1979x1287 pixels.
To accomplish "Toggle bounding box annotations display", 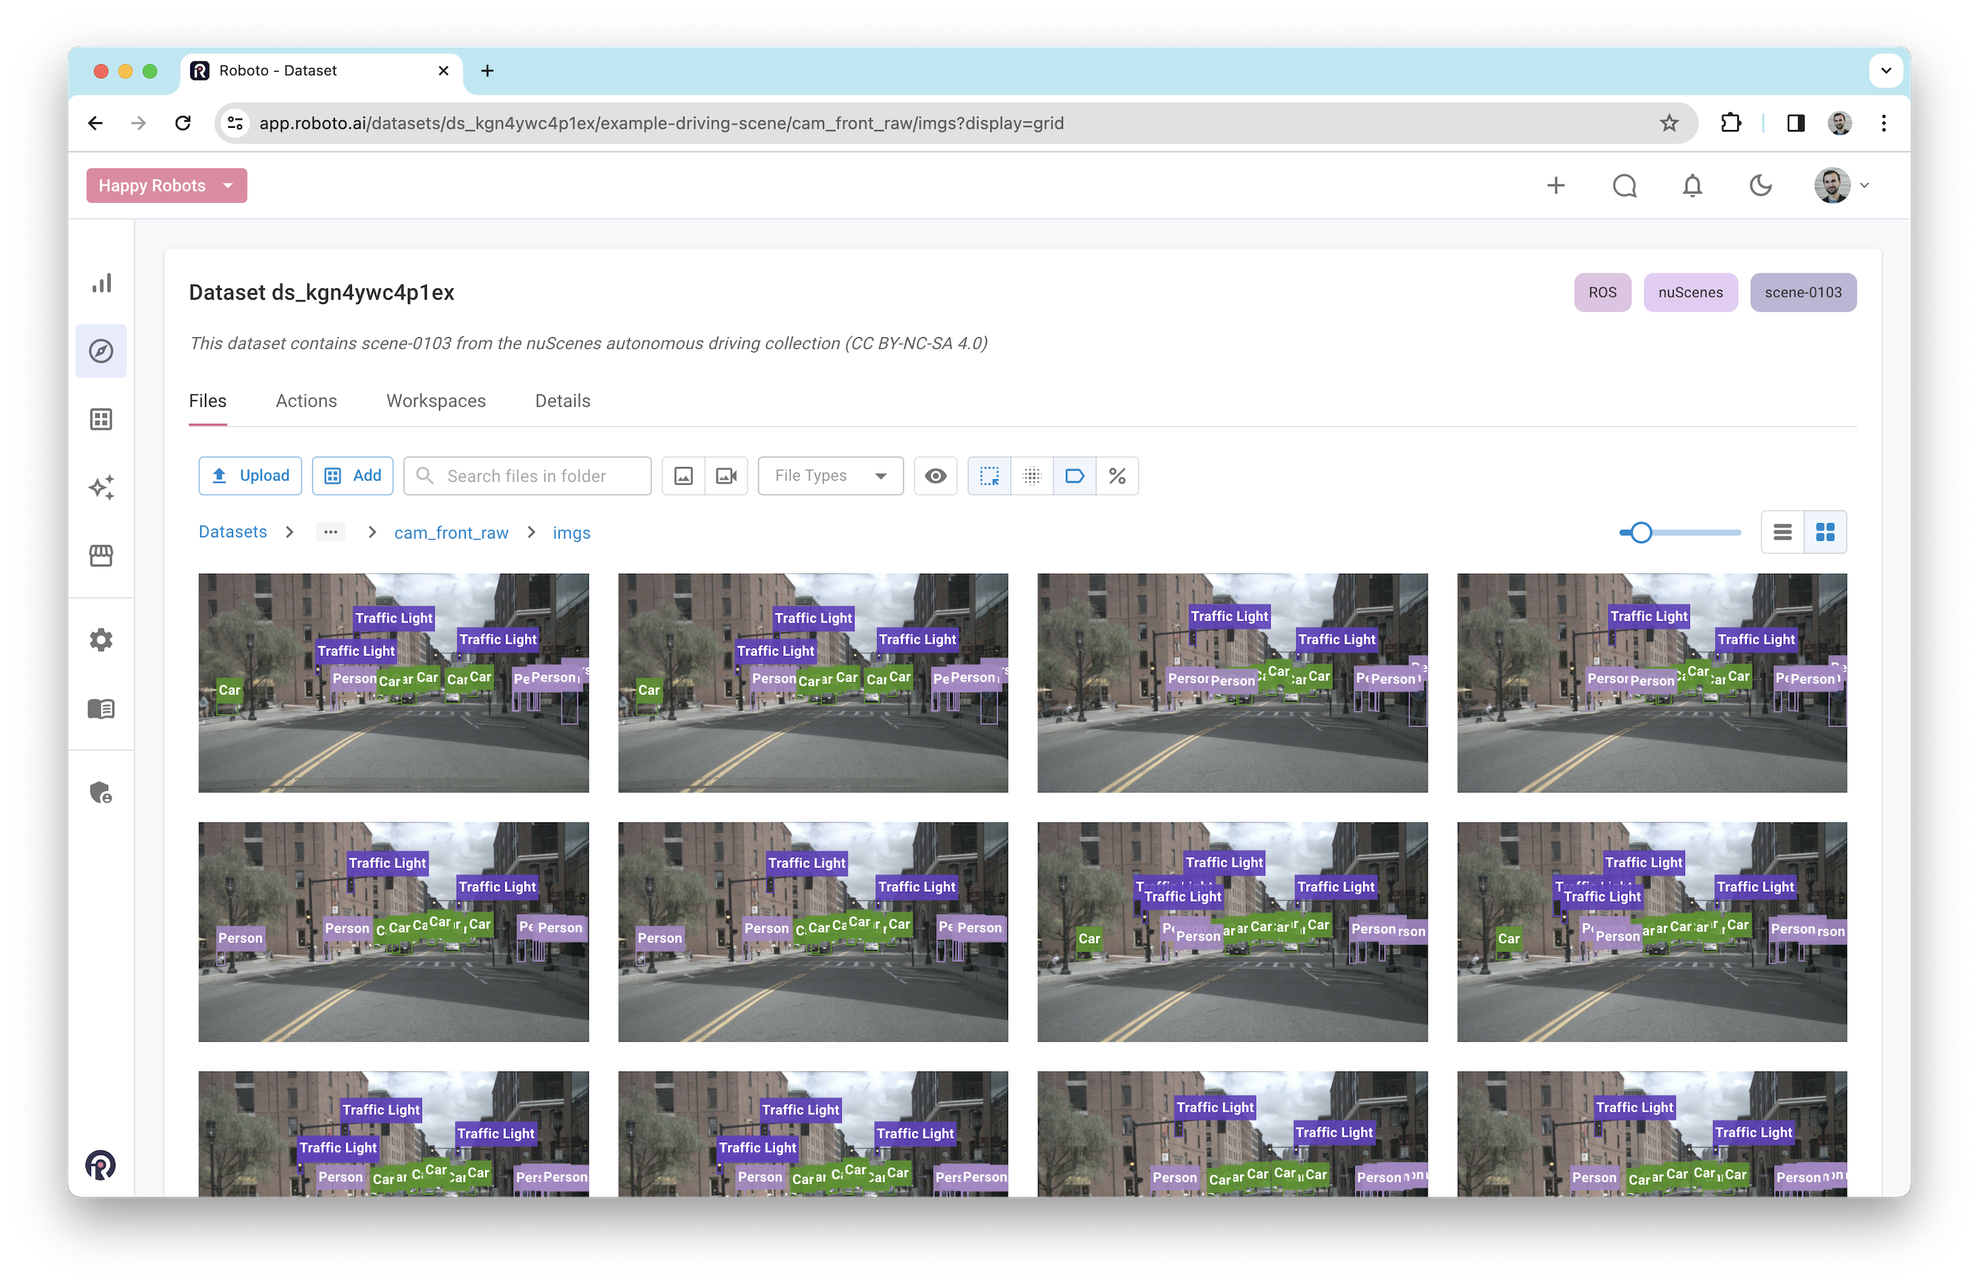I will [x=989, y=476].
